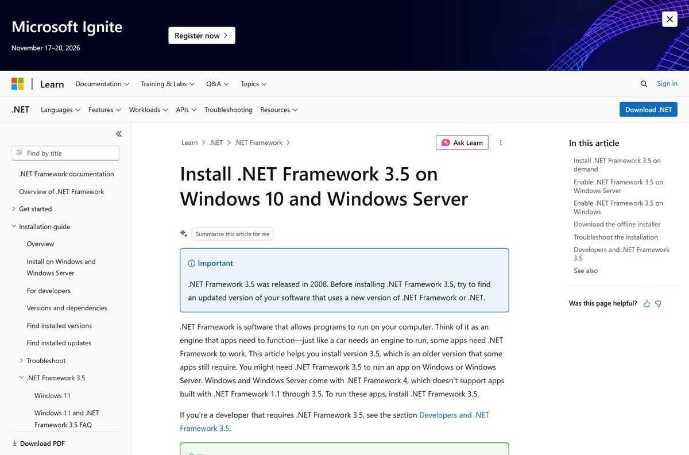Register now for Microsoft Ignite
The image size is (689, 455).
202,36
